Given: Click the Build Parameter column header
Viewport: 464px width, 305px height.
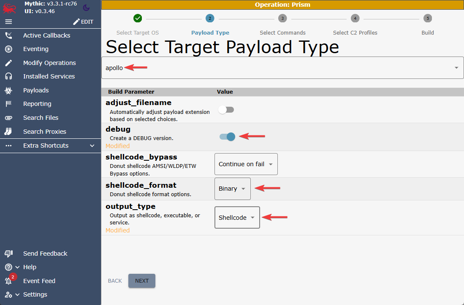Looking at the screenshot, I should [x=131, y=92].
